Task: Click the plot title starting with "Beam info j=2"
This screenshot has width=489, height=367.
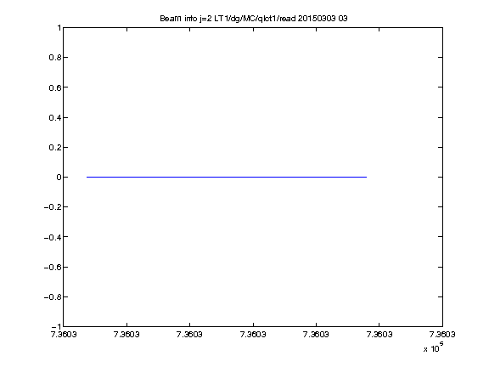Action: point(254,19)
